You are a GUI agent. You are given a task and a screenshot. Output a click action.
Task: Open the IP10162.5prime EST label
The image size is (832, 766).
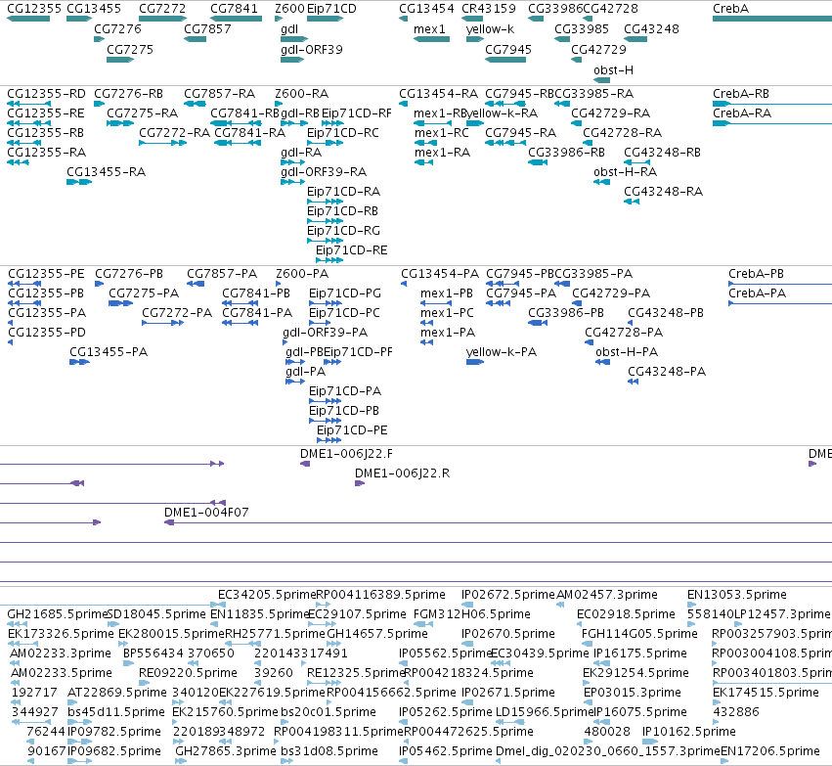tap(688, 732)
